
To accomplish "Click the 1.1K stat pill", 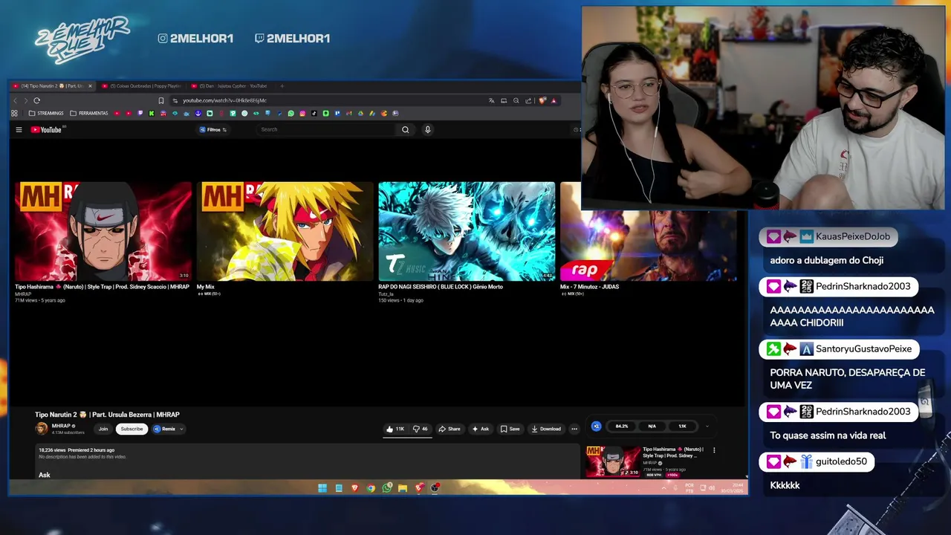I will coord(682,427).
